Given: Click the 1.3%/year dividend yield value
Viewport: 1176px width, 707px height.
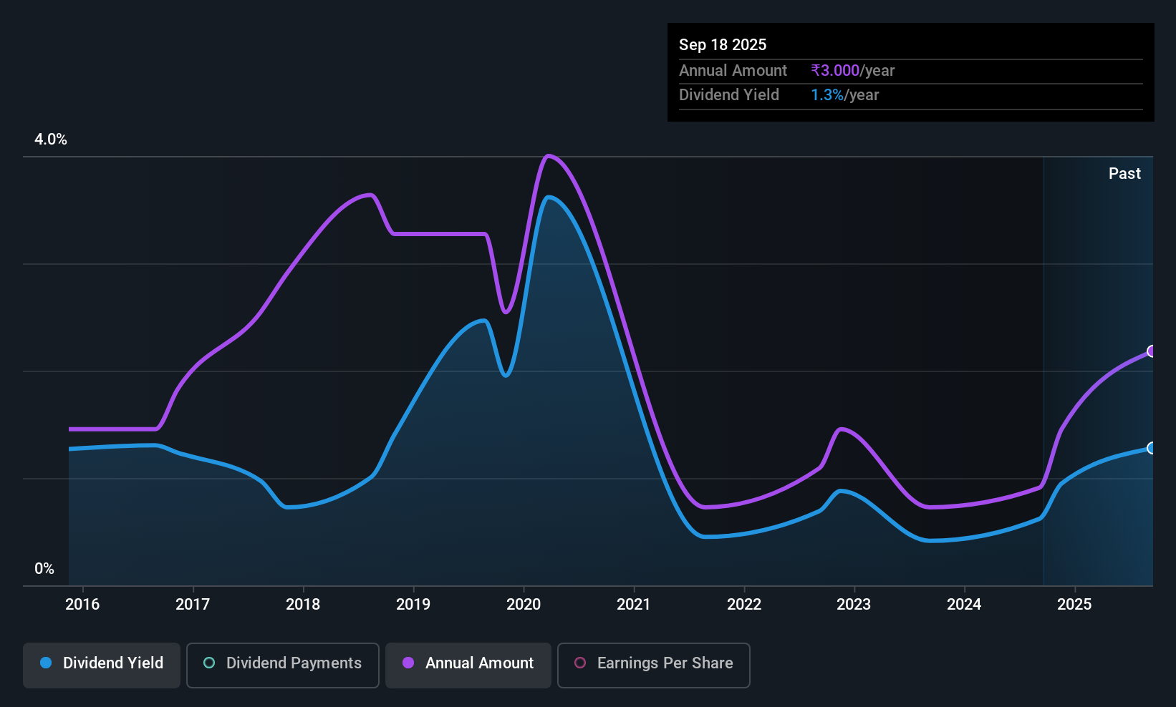Looking at the screenshot, I should coord(844,95).
